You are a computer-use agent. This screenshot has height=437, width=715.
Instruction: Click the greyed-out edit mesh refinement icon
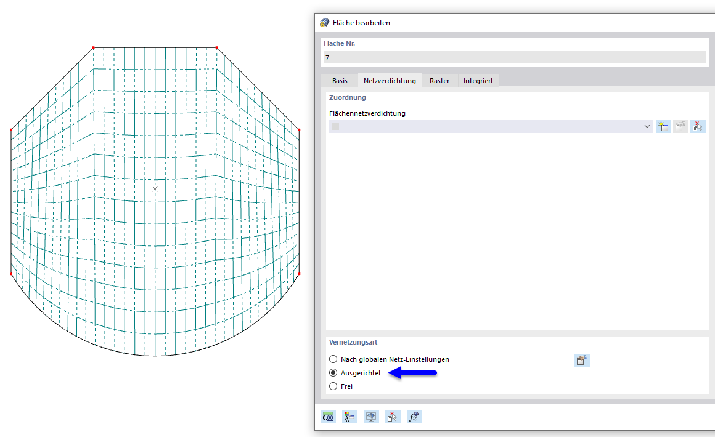(680, 127)
